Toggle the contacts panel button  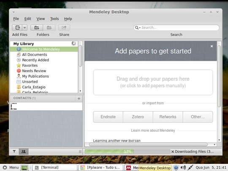click(x=24, y=152)
